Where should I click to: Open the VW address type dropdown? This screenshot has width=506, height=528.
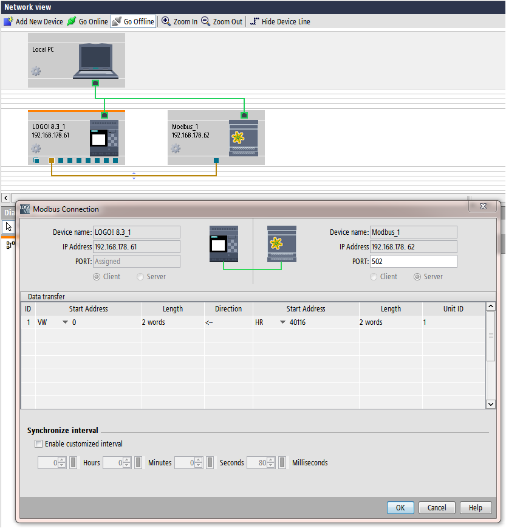(x=65, y=322)
